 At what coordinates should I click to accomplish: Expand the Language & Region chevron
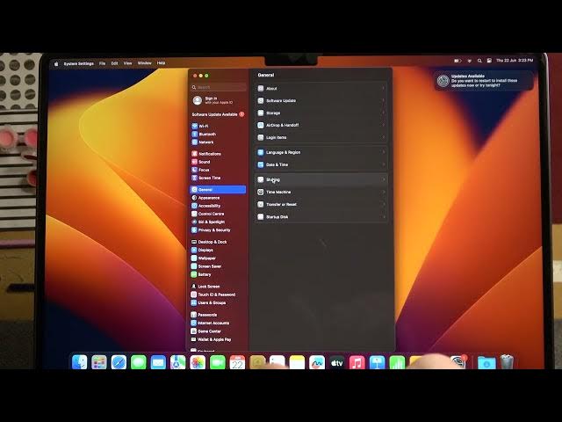click(x=383, y=152)
